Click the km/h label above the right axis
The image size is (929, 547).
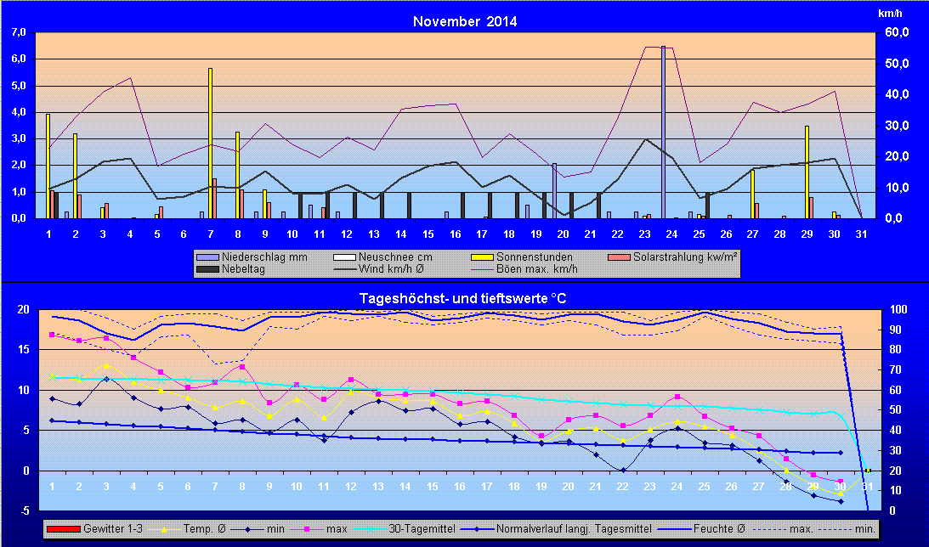tap(890, 14)
